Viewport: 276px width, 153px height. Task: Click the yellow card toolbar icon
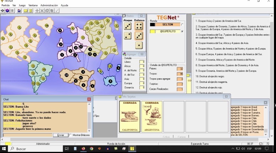tap(26, 11)
